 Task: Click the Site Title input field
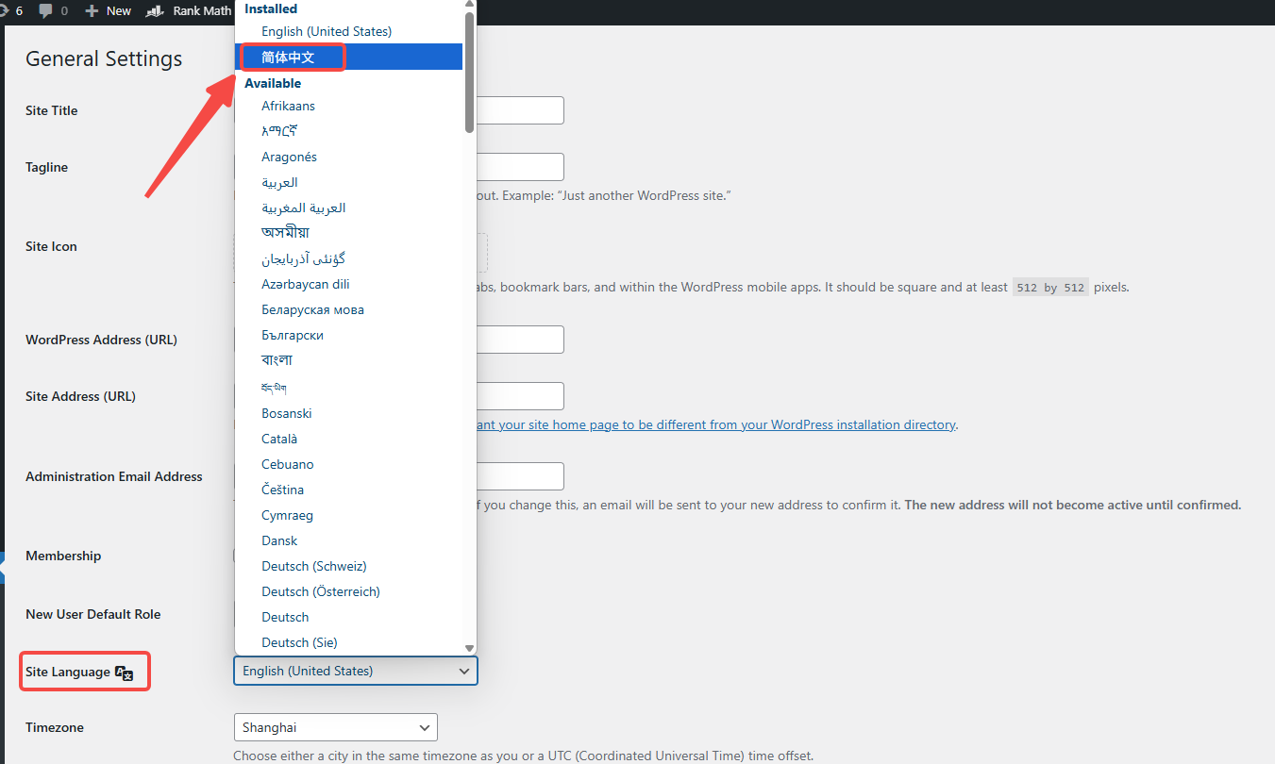[x=520, y=110]
